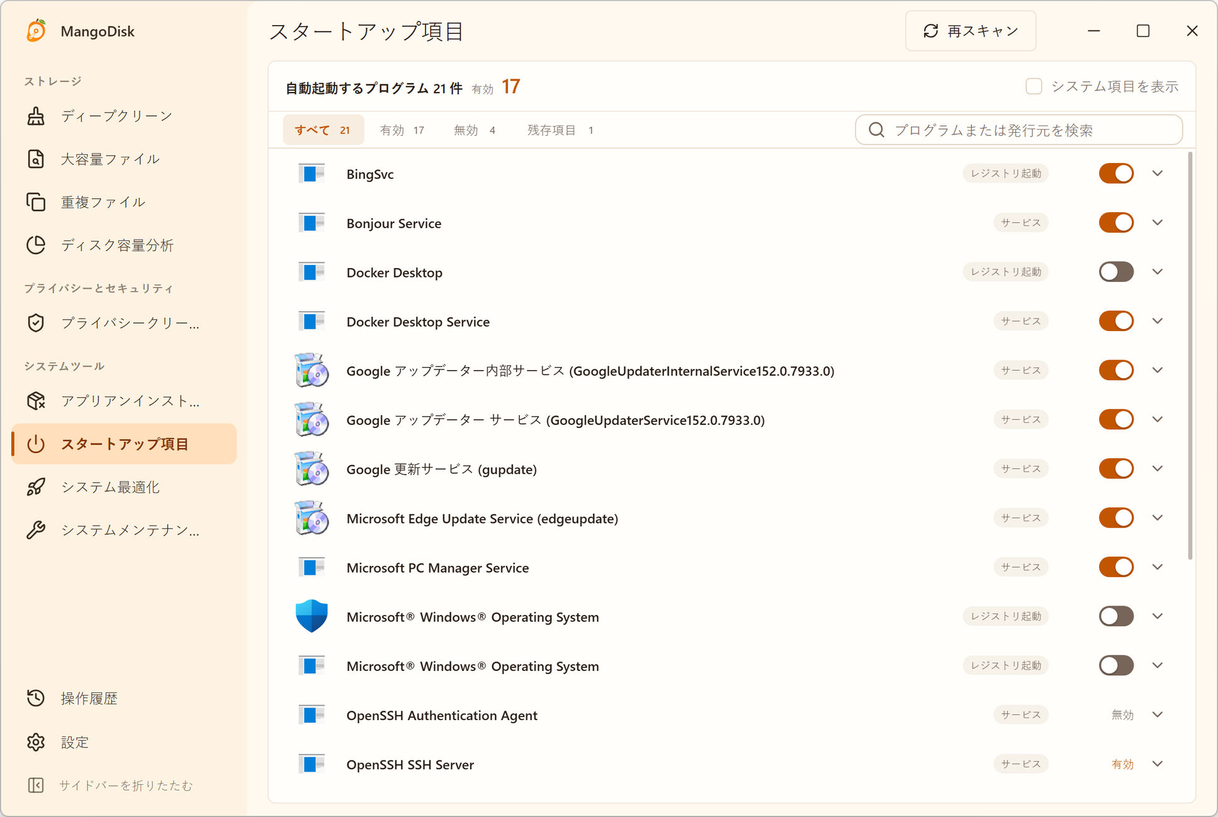Click the Bonjour Service program icon

tap(311, 223)
